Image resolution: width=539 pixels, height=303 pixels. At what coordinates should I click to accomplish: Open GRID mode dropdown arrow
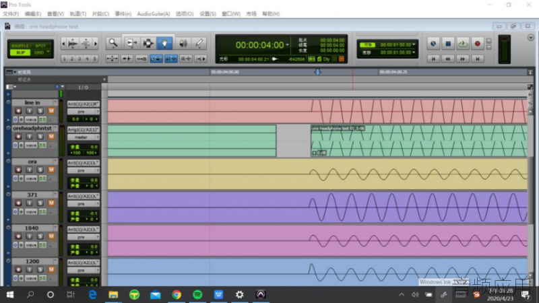click(48, 53)
